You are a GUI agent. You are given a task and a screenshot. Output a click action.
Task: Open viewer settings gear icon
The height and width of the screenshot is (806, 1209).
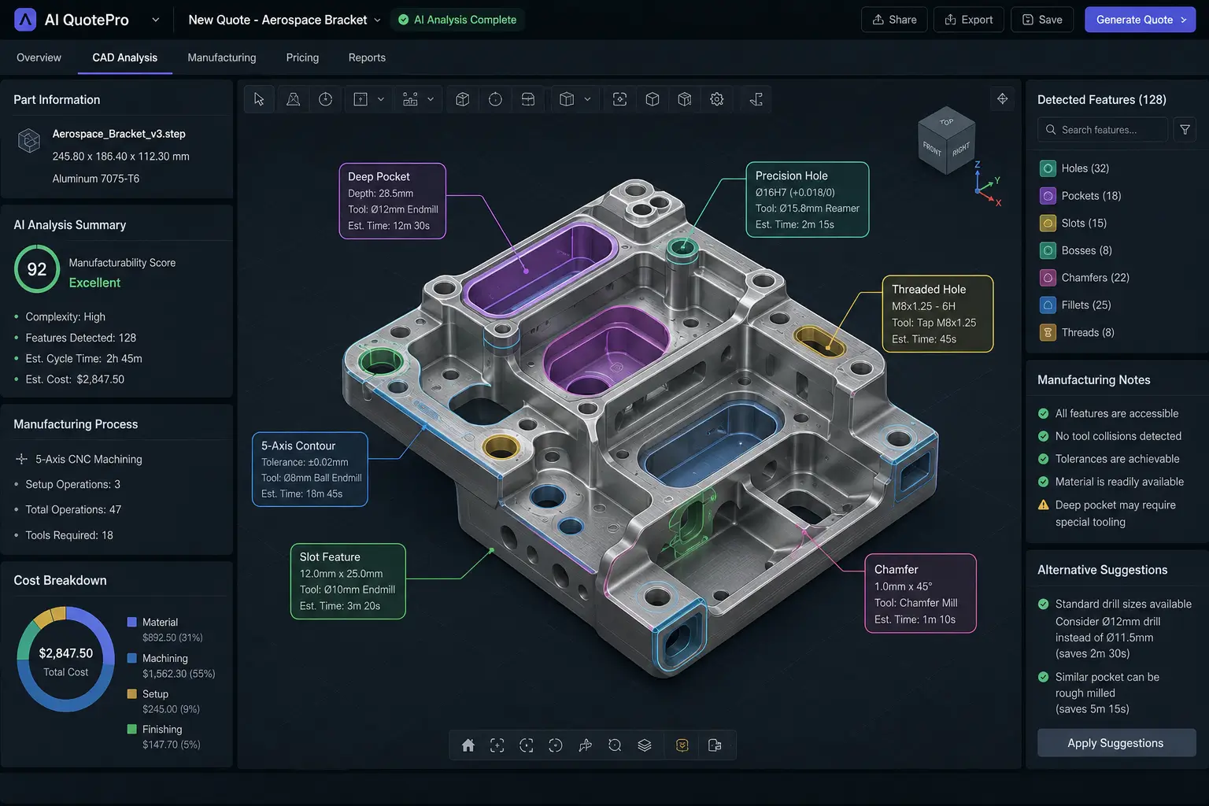coord(717,99)
